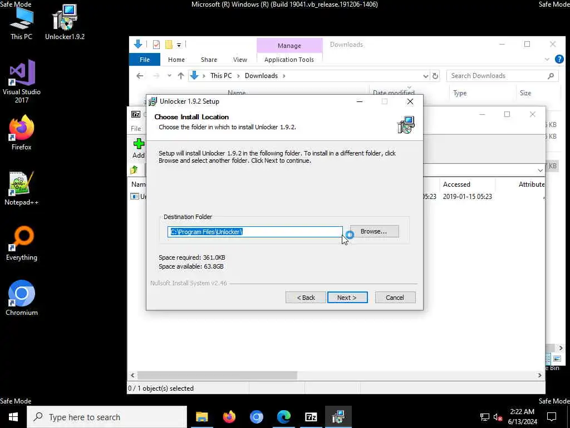This screenshot has width=570, height=428.
Task: Open Windows Start menu
Action: tap(13, 417)
